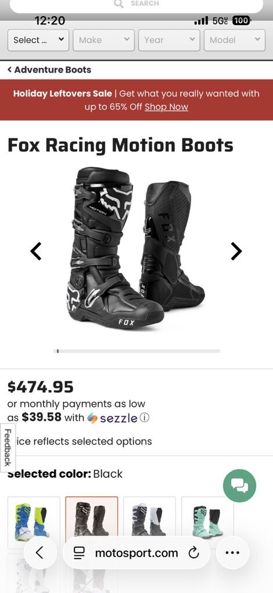This screenshot has height=593, width=273.
Task: Open the Model dropdown
Action: click(x=235, y=40)
